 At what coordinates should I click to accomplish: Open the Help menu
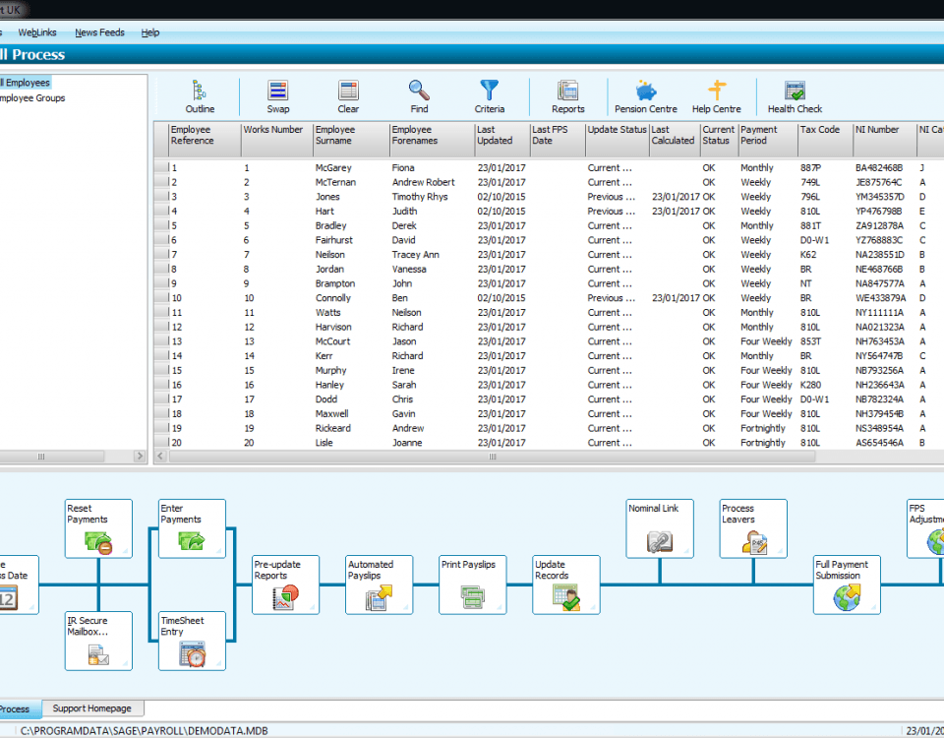(150, 32)
